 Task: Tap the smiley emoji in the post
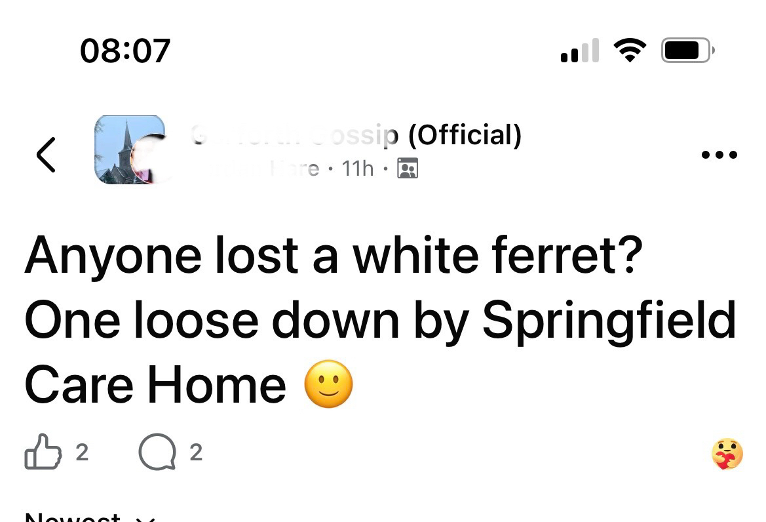[x=328, y=384]
